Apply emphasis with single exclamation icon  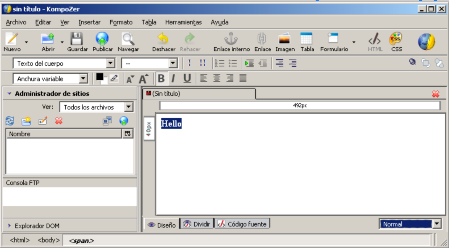[189, 63]
